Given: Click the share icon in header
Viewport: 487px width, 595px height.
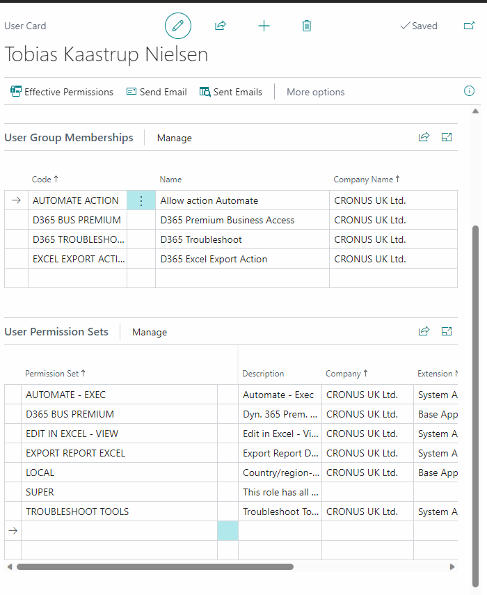Looking at the screenshot, I should pos(221,26).
